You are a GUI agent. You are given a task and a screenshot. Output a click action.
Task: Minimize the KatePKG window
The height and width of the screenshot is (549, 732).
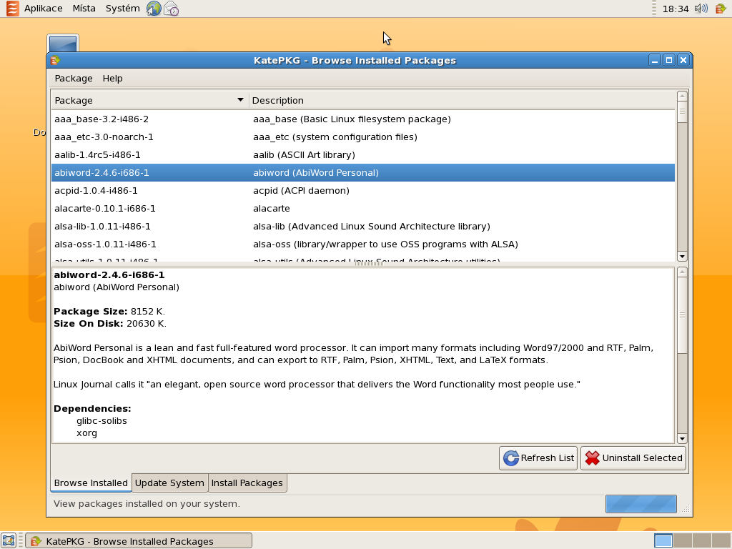(x=655, y=60)
